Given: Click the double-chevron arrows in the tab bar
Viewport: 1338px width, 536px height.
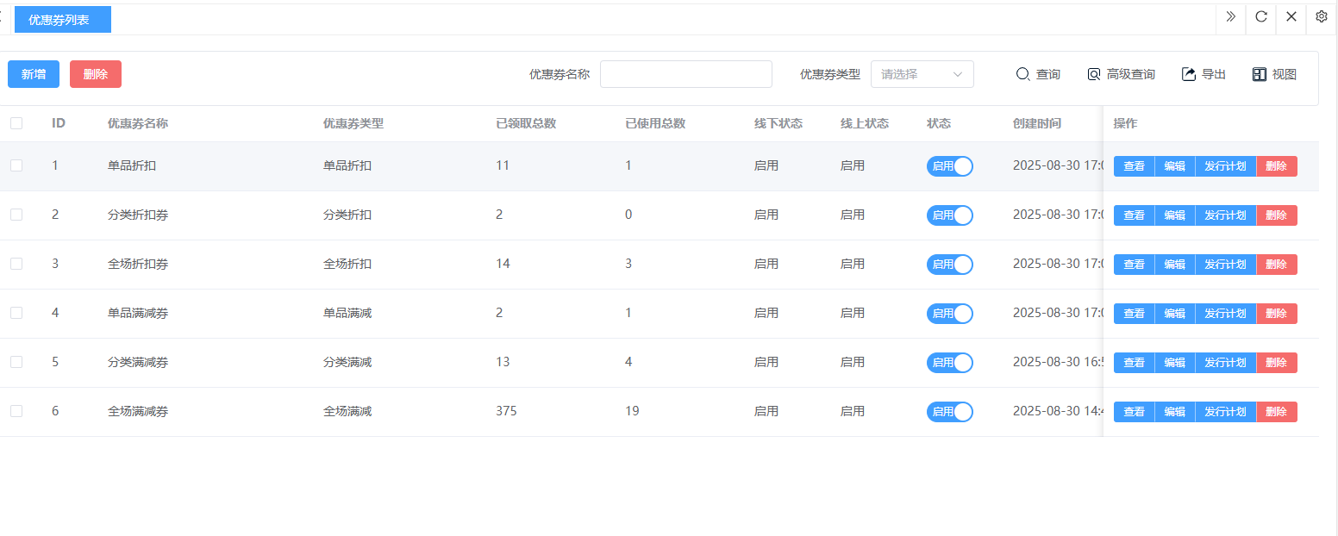Looking at the screenshot, I should (x=1230, y=16).
